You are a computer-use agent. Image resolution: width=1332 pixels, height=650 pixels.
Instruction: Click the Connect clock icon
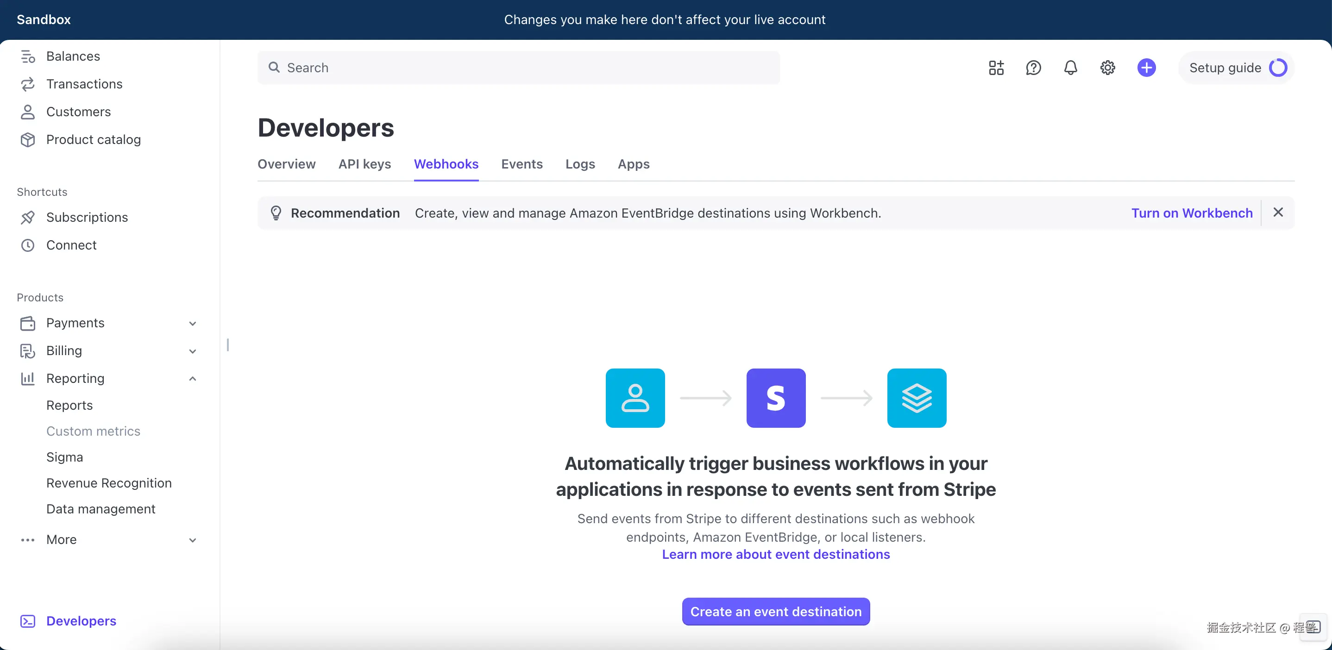[x=28, y=245]
